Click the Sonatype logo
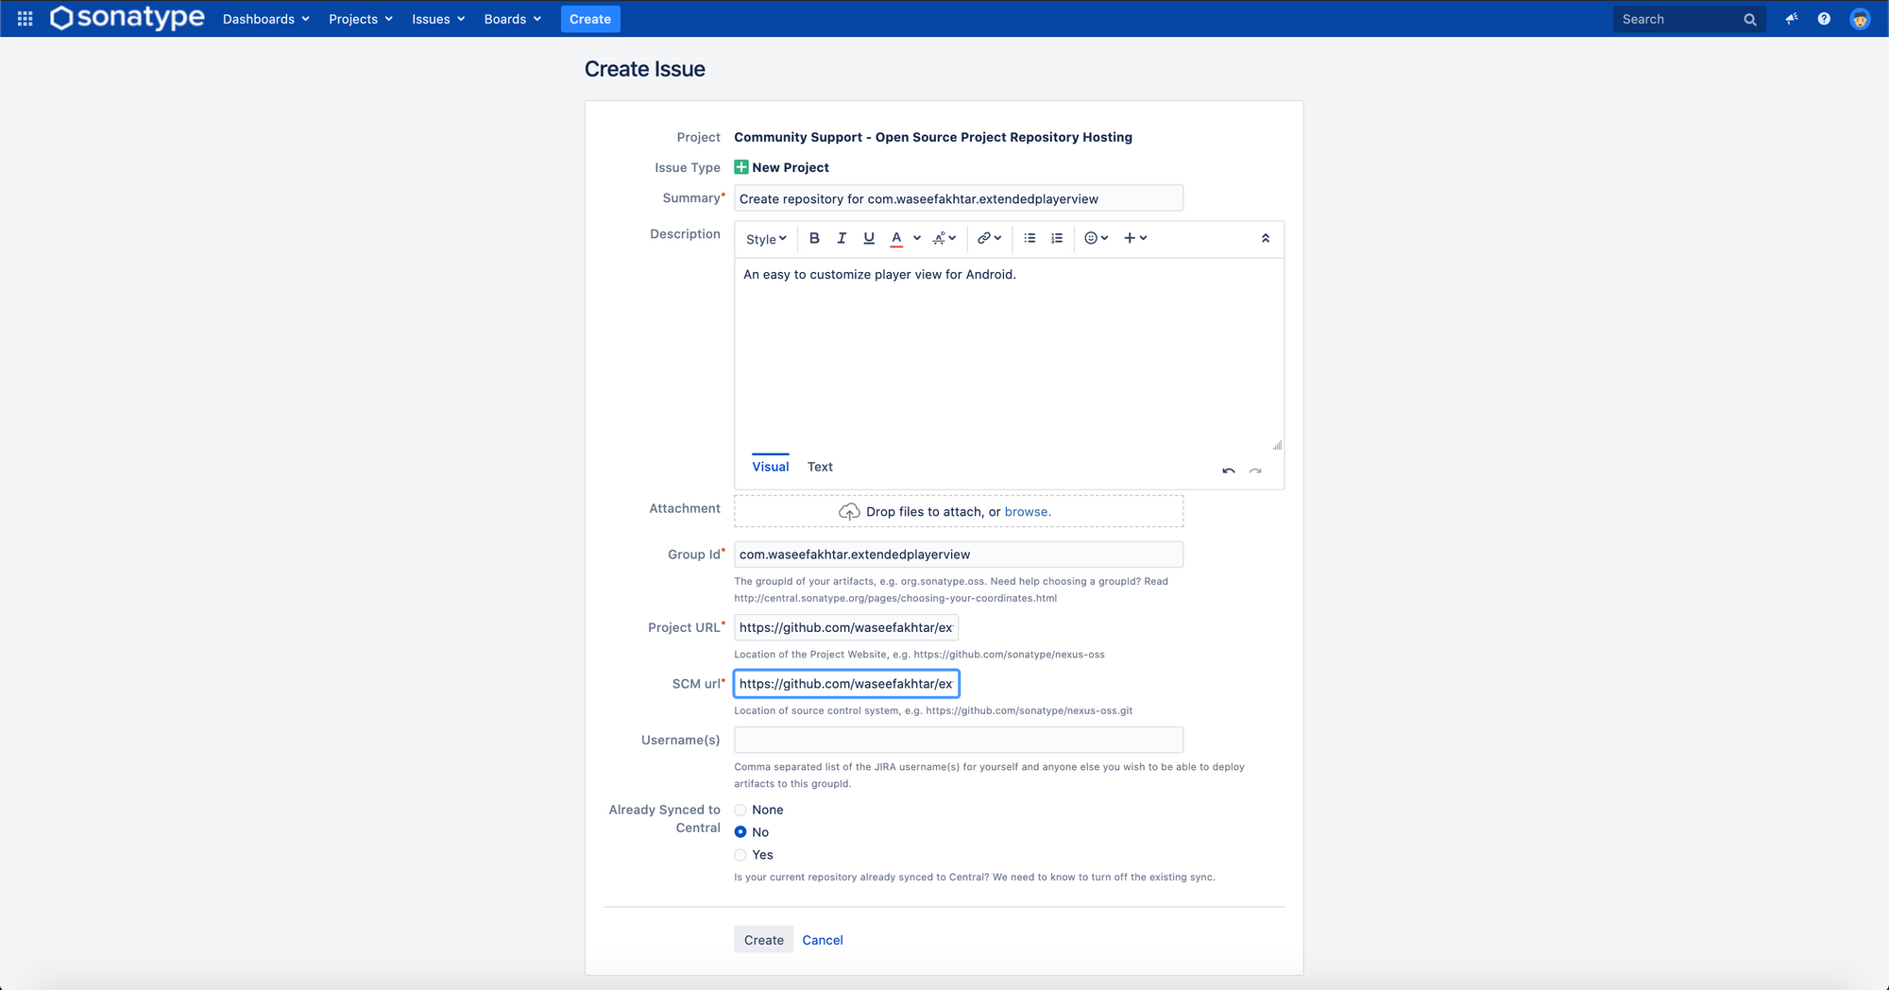 (128, 18)
